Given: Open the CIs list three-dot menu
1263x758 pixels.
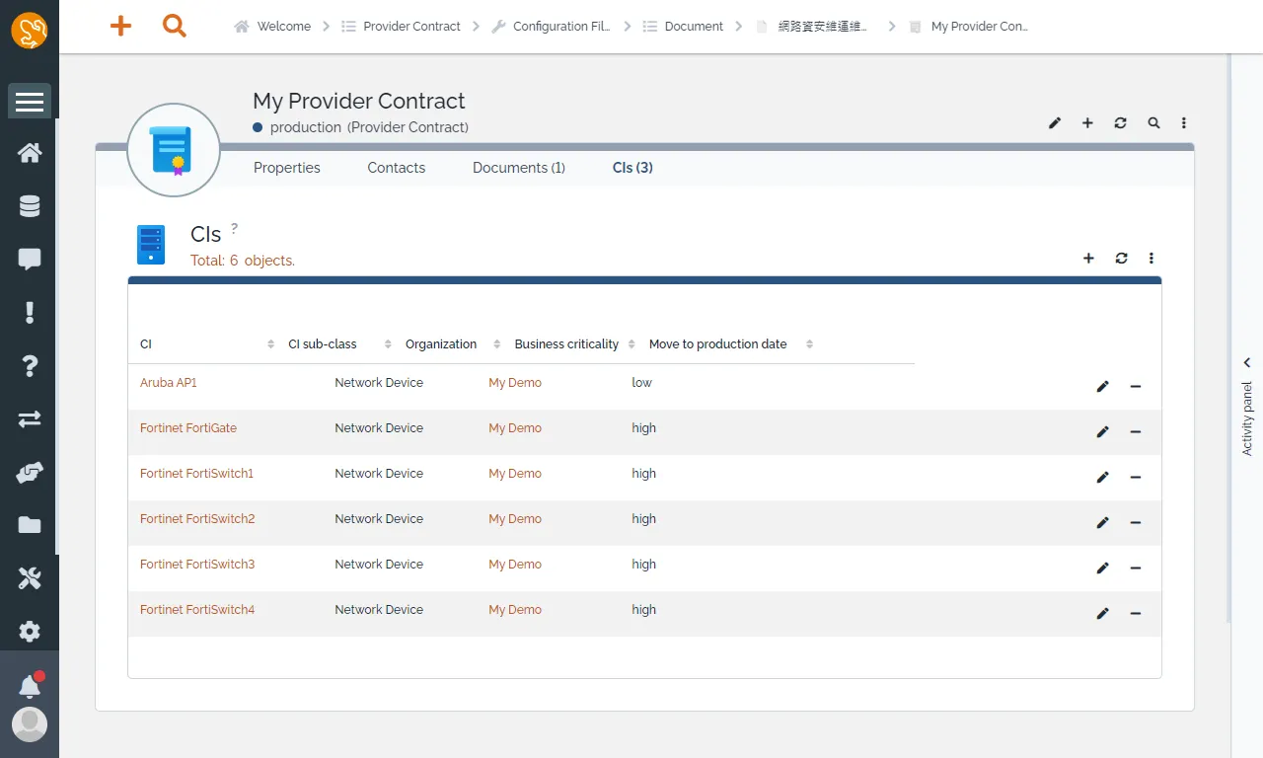Looking at the screenshot, I should [x=1152, y=259].
